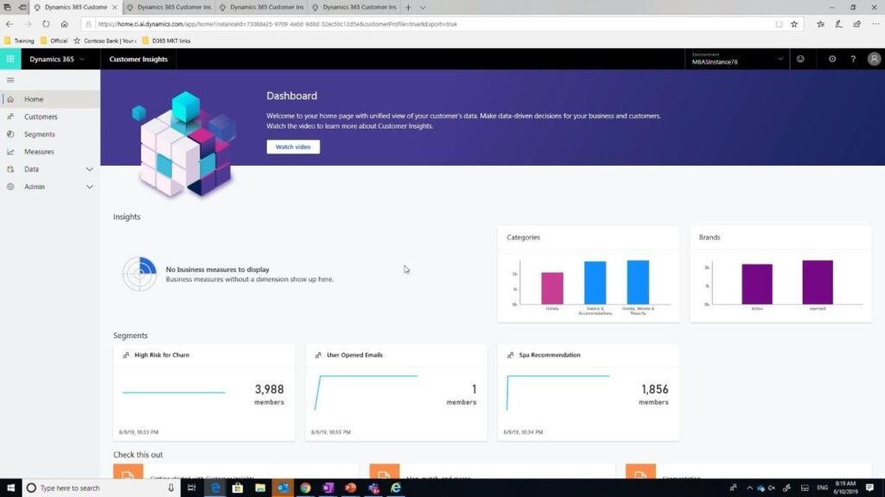This screenshot has width=885, height=497.
Task: Go to Segments in sidebar
Action: pyautogui.click(x=40, y=134)
